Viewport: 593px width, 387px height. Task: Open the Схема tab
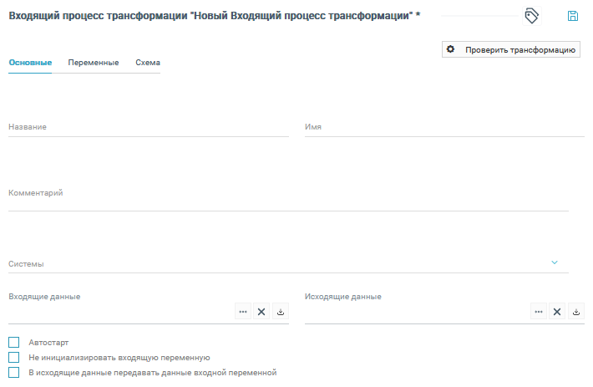148,63
